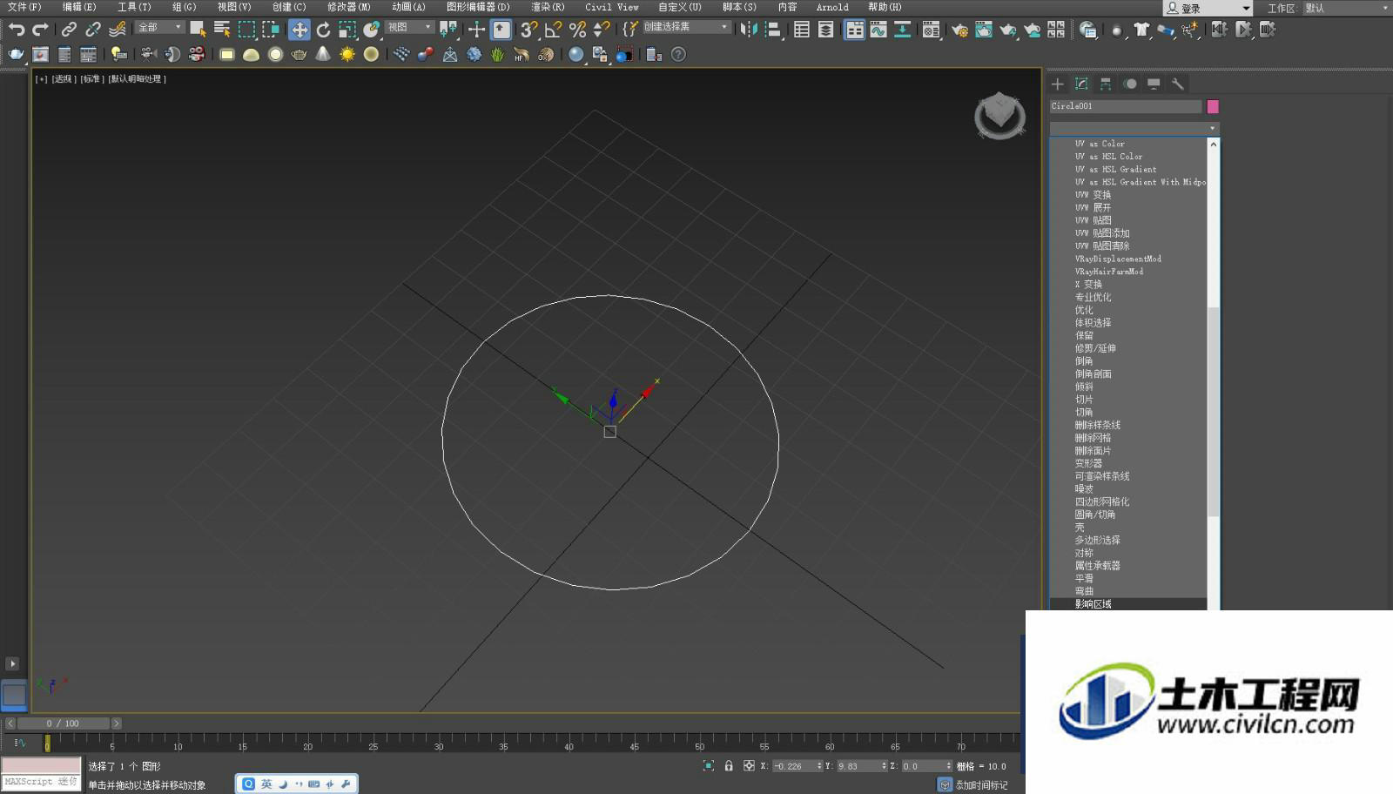Open the 工作区 默认 workspace dropdown
Viewport: 1393px width, 794px height.
click(1346, 8)
